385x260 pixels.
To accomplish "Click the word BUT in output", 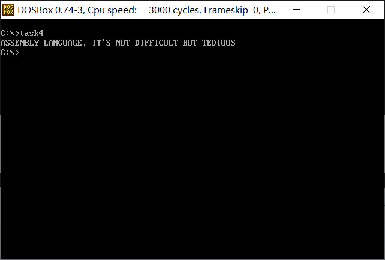I will tap(190, 43).
